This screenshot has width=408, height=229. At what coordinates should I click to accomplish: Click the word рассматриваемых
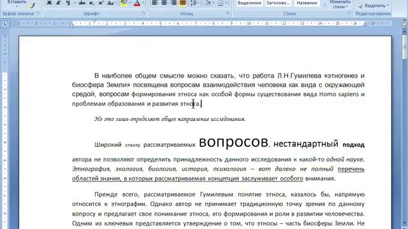(x=170, y=144)
